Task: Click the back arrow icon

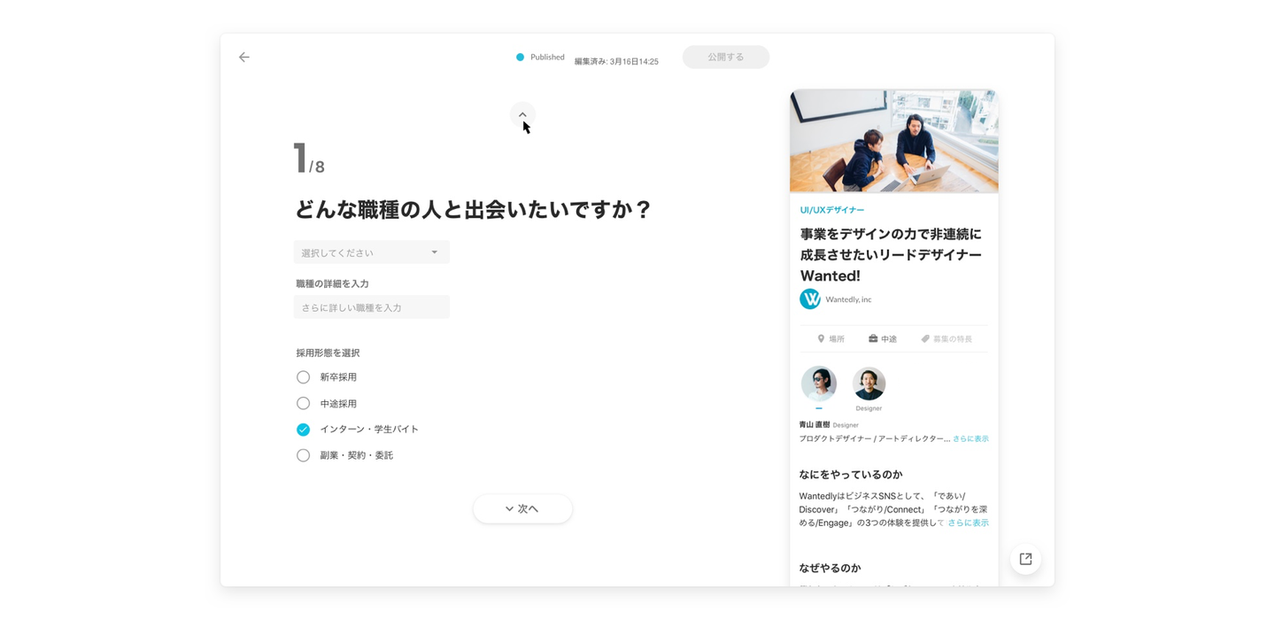Action: click(x=244, y=58)
